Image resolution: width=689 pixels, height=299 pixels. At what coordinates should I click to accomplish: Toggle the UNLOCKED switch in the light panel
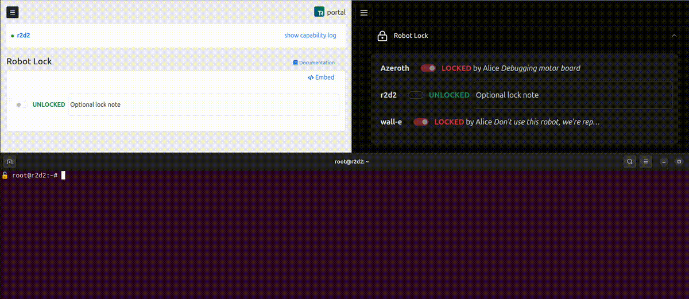click(22, 105)
